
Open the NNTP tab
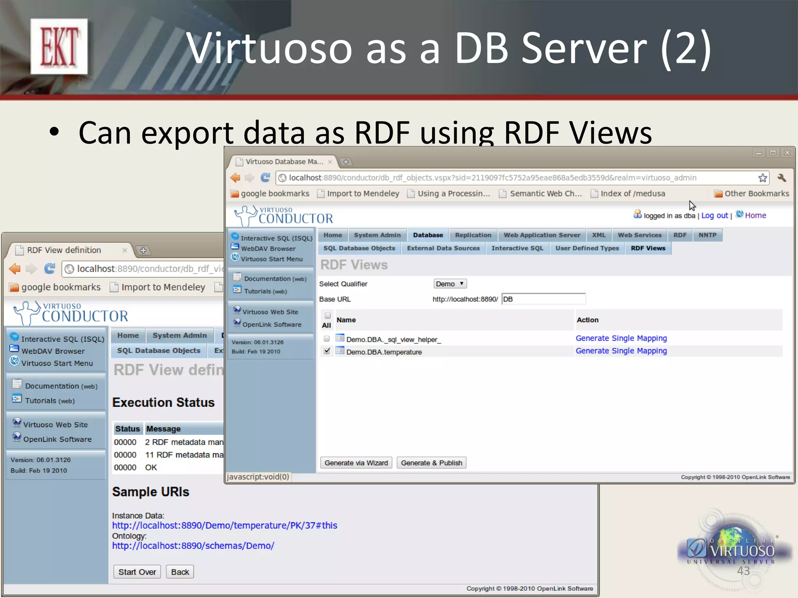tap(707, 235)
